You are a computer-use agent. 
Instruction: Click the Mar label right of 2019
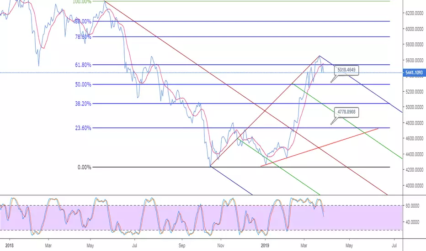click(x=304, y=246)
